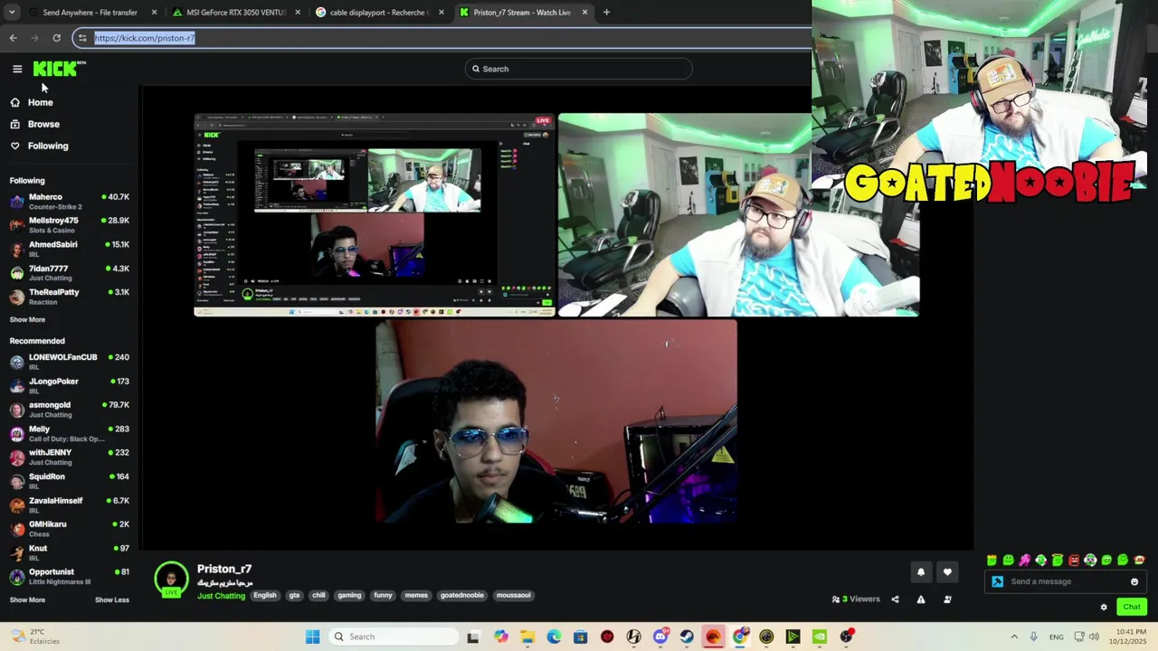Image resolution: width=1158 pixels, height=651 pixels.
Task: Toggle follow heart button
Action: pos(947,571)
